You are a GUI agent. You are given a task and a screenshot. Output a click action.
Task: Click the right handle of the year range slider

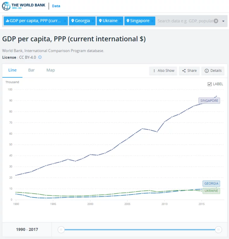click(219, 229)
